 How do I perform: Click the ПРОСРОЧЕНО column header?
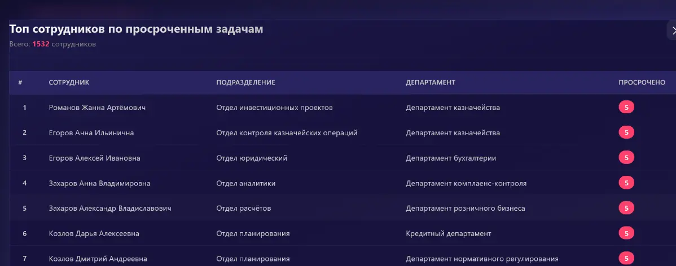pyautogui.click(x=642, y=82)
